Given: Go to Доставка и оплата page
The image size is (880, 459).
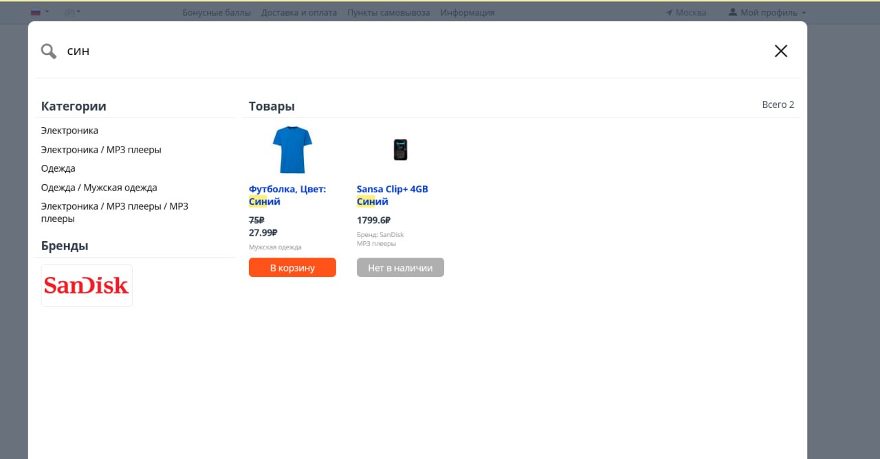Looking at the screenshot, I should pos(299,12).
